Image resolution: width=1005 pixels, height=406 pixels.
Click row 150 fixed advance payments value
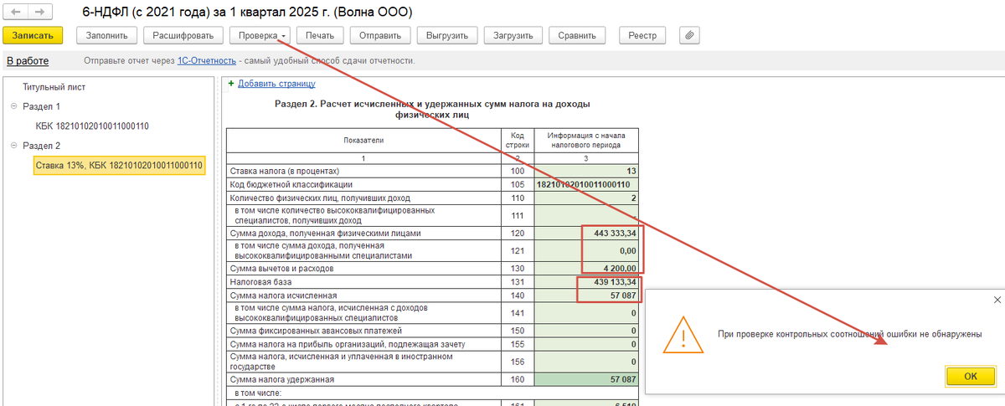tap(586, 331)
